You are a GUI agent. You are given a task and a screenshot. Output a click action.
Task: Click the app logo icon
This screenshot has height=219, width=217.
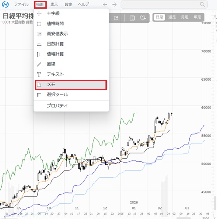5,4
